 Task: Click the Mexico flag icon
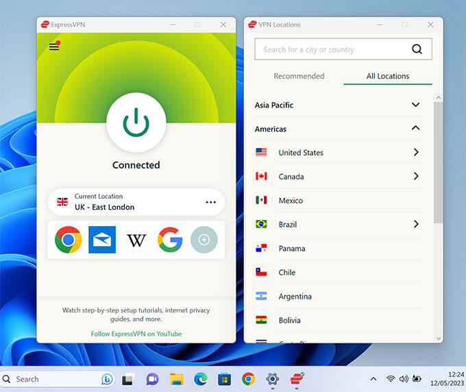(261, 200)
